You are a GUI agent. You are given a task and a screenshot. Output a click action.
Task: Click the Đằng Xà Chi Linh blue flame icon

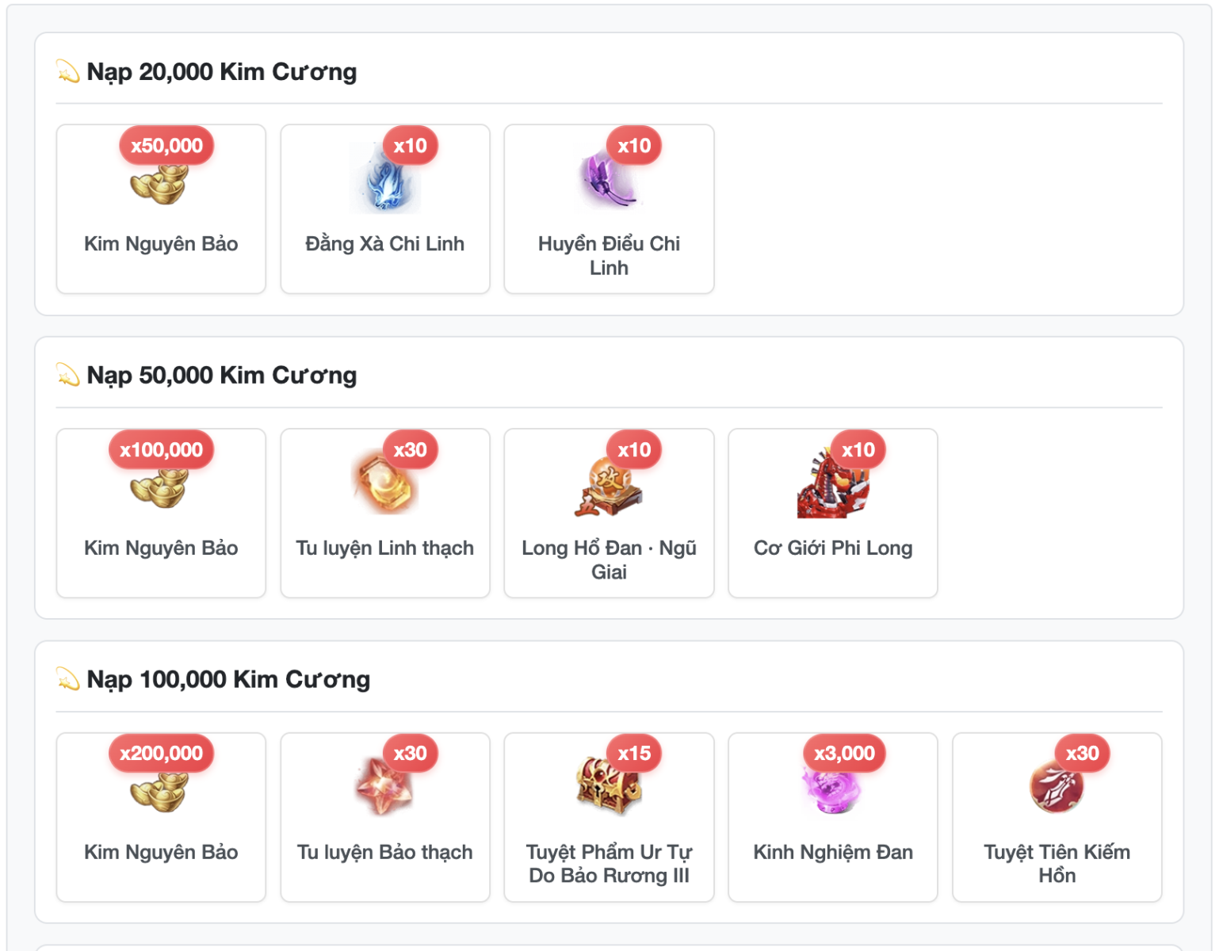[x=384, y=179]
